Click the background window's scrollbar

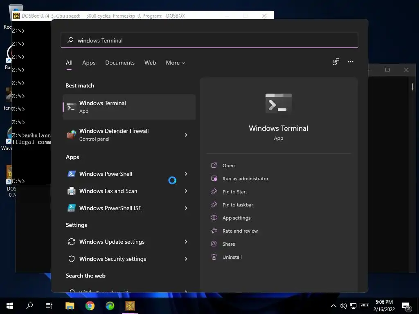click(x=412, y=87)
